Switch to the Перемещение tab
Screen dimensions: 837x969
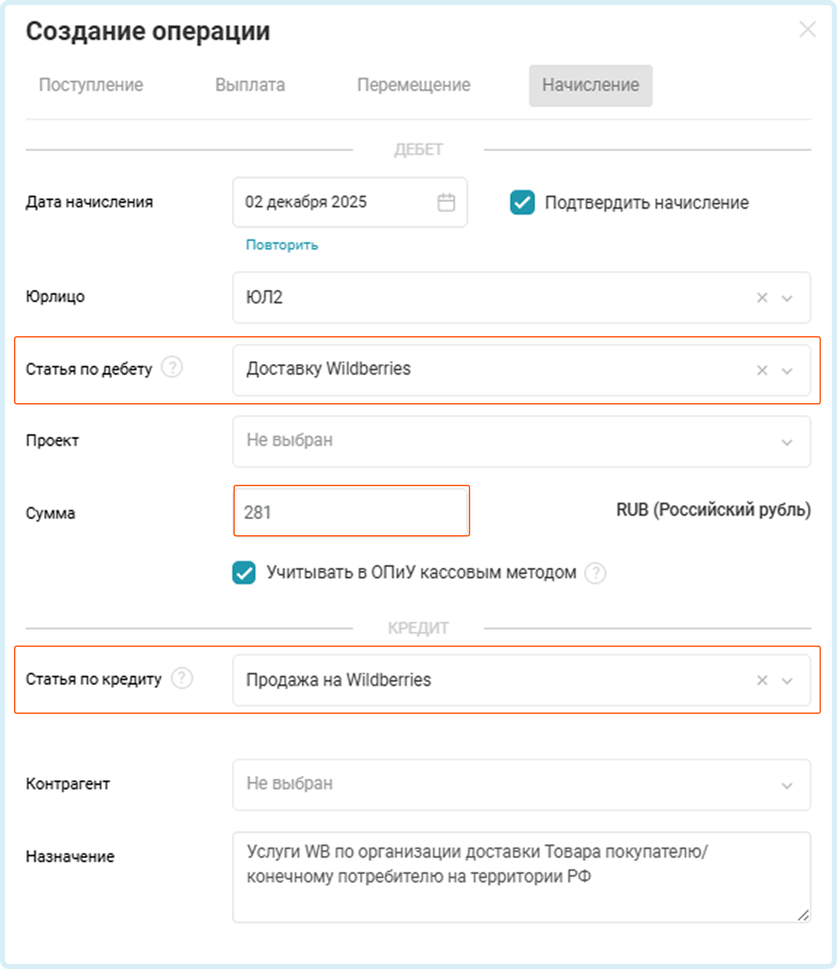(413, 85)
